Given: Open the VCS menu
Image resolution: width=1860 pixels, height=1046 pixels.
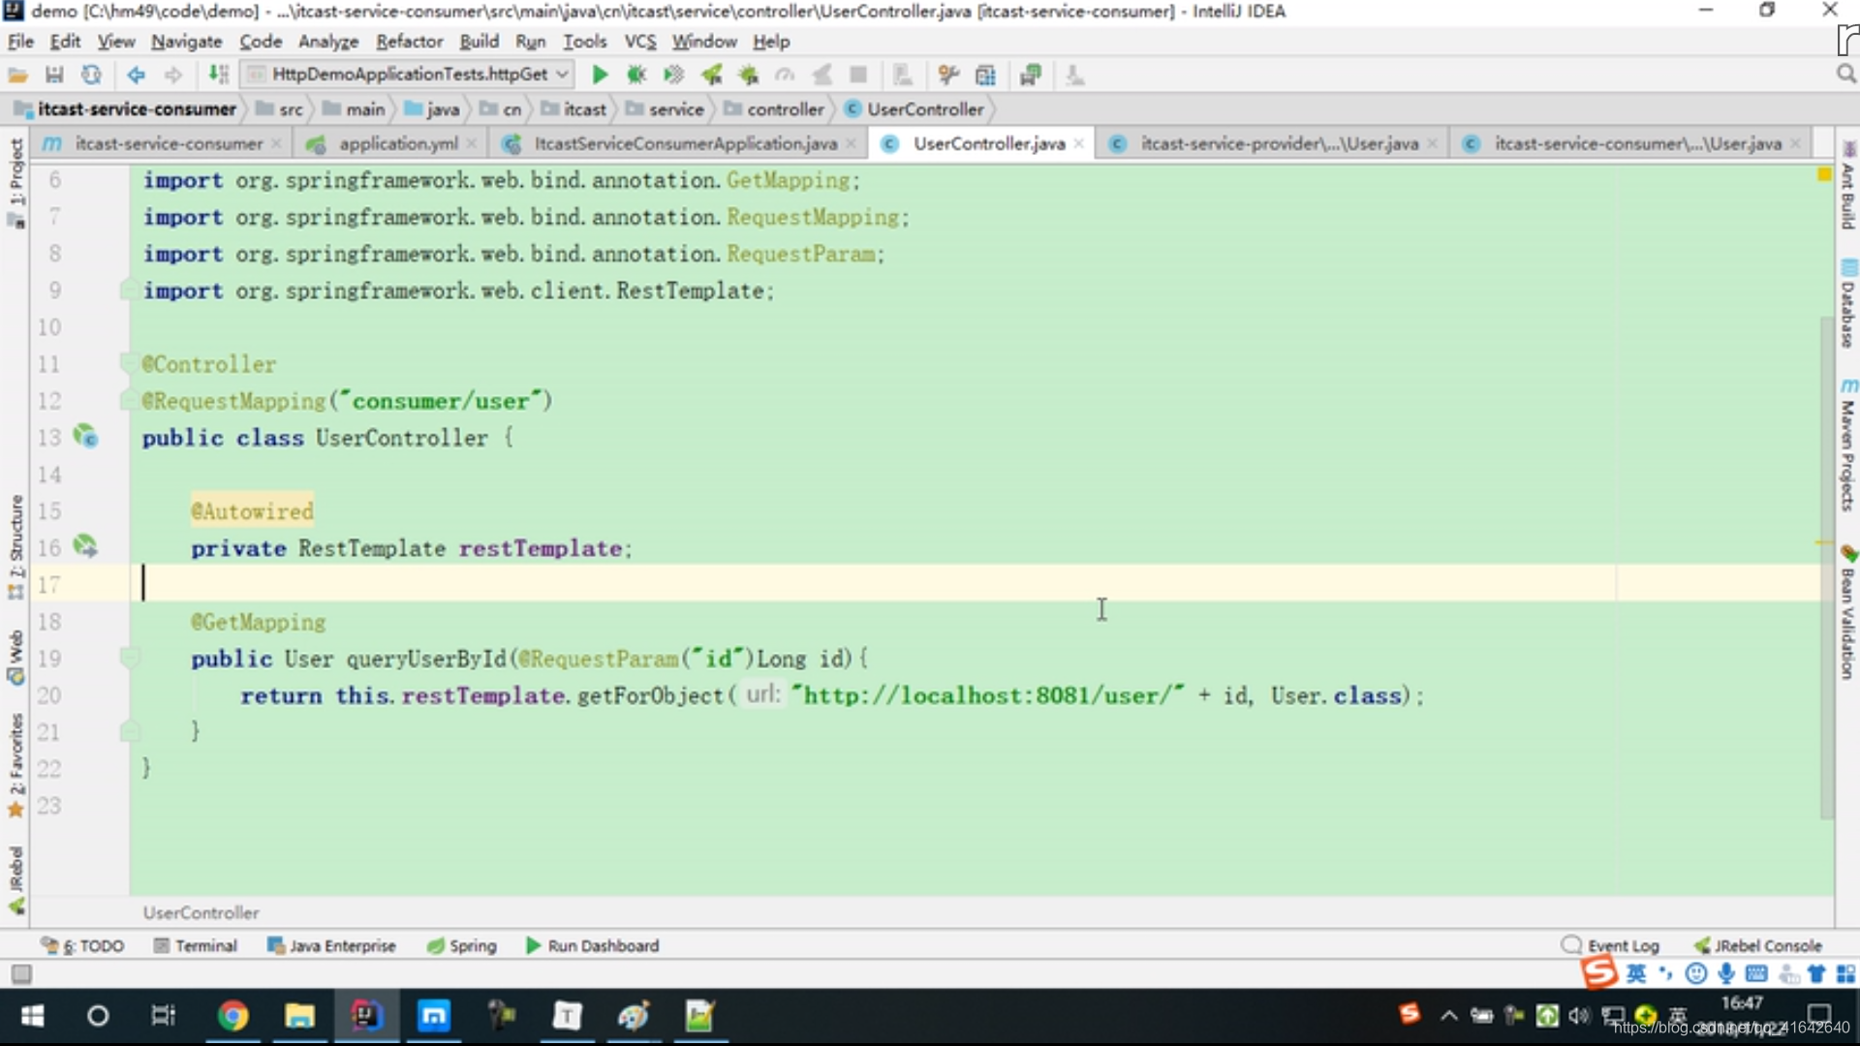Looking at the screenshot, I should tap(639, 42).
